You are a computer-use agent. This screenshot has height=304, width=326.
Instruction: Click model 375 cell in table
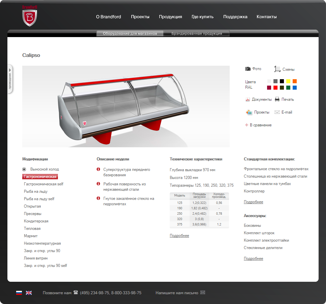(180, 224)
